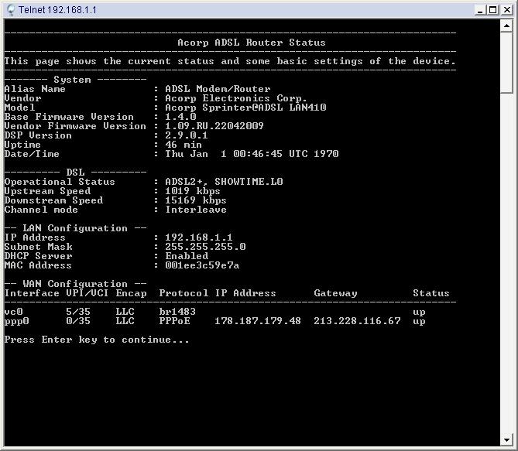
Task: Click operational status 'ADSL2+, SHOWTIME.L0'
Action: (224, 182)
